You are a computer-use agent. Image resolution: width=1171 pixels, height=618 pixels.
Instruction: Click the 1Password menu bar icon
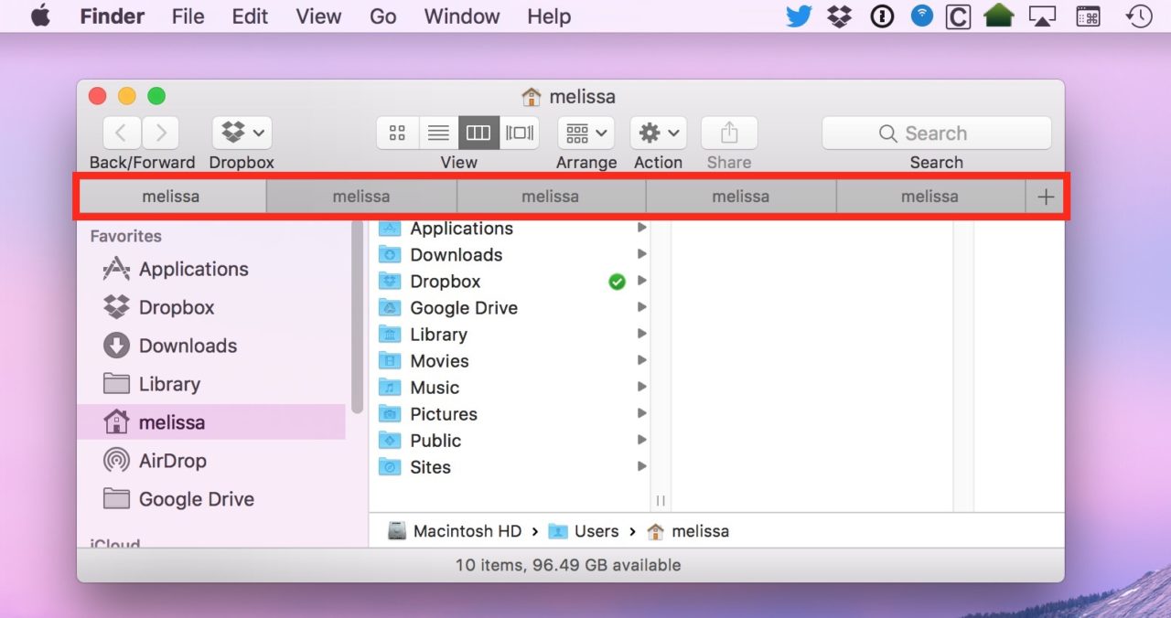(x=881, y=16)
